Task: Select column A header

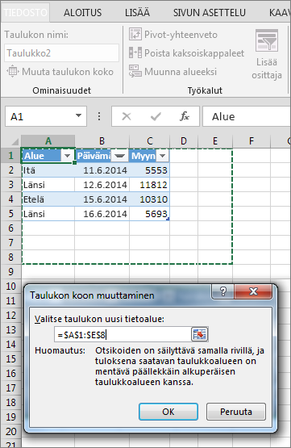Action: pyautogui.click(x=48, y=141)
